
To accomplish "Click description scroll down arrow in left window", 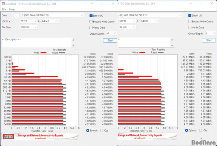I will point(73,46).
